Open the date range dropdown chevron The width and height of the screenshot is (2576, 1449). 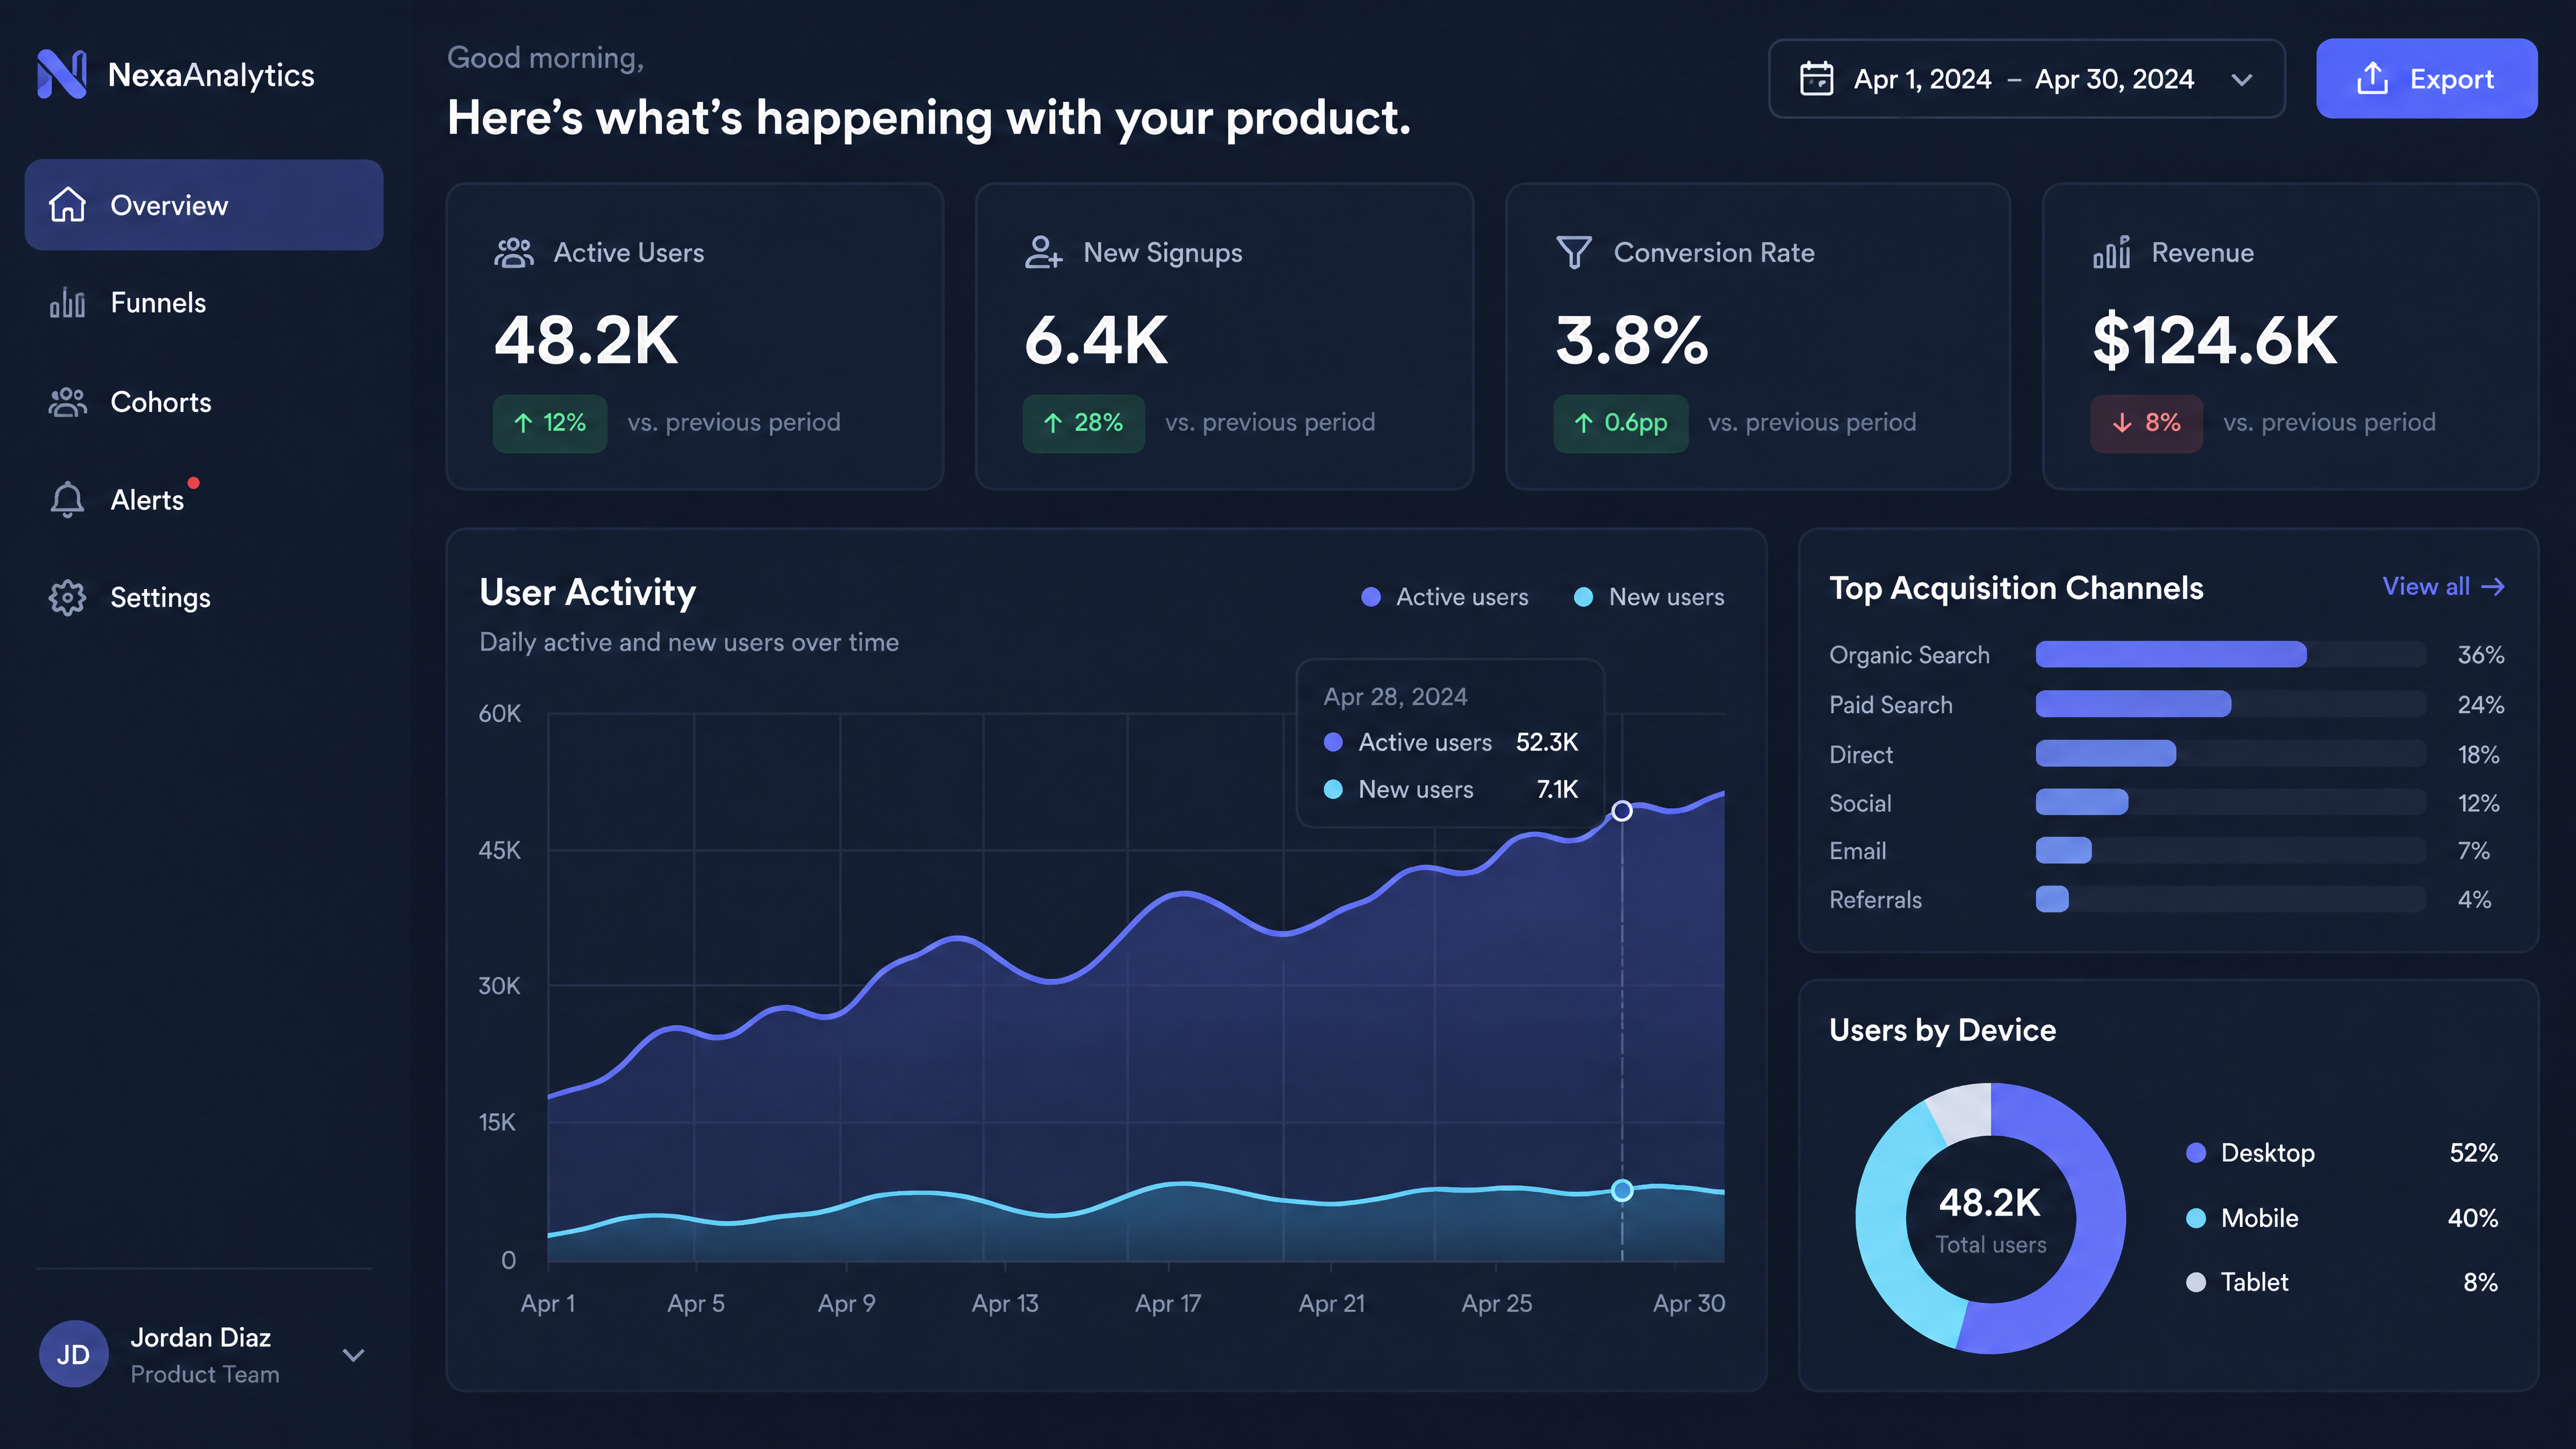pos(2242,79)
